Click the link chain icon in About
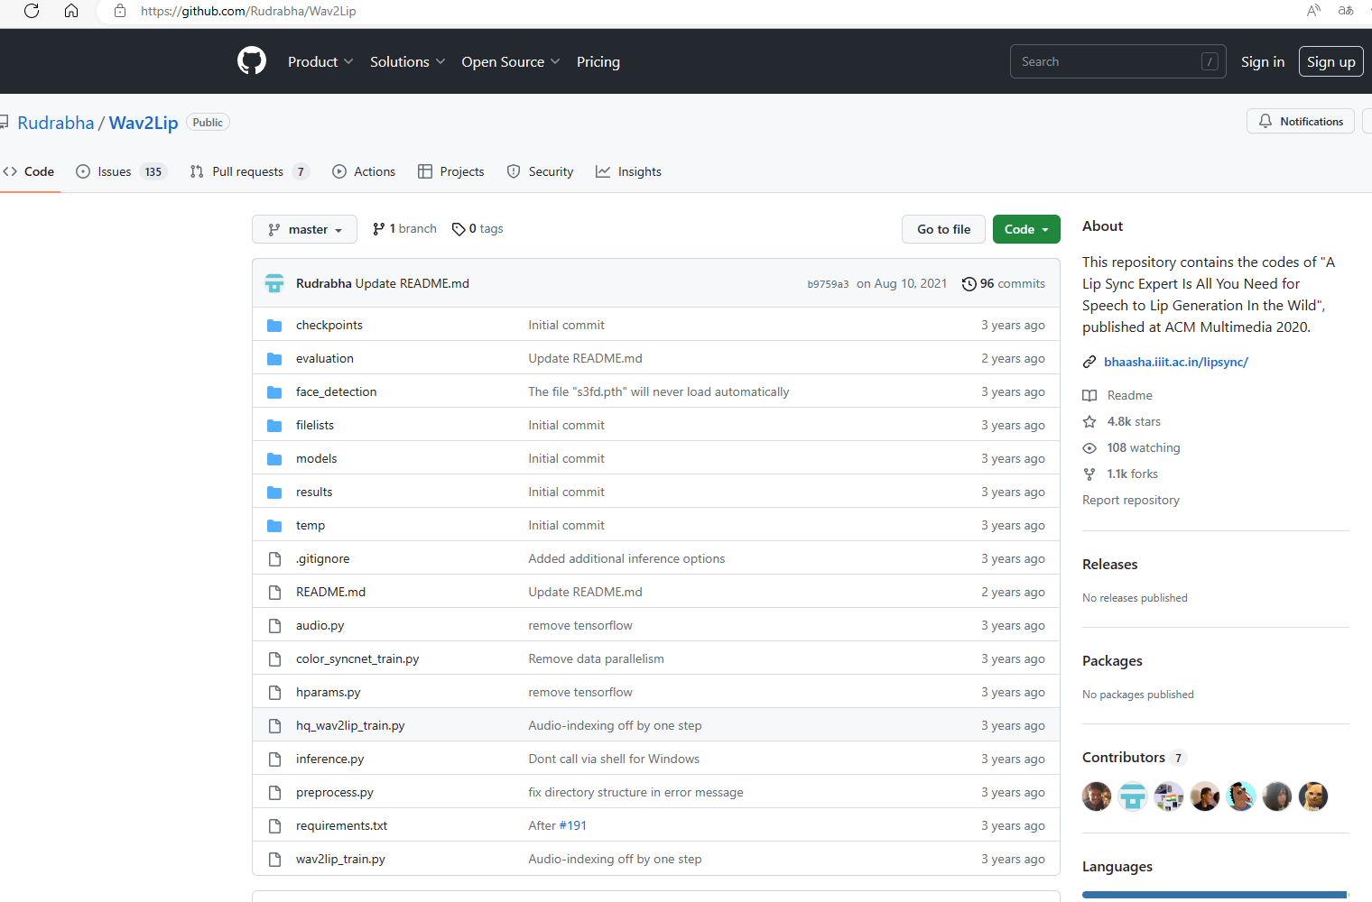This screenshot has width=1372, height=902. pos(1089,362)
